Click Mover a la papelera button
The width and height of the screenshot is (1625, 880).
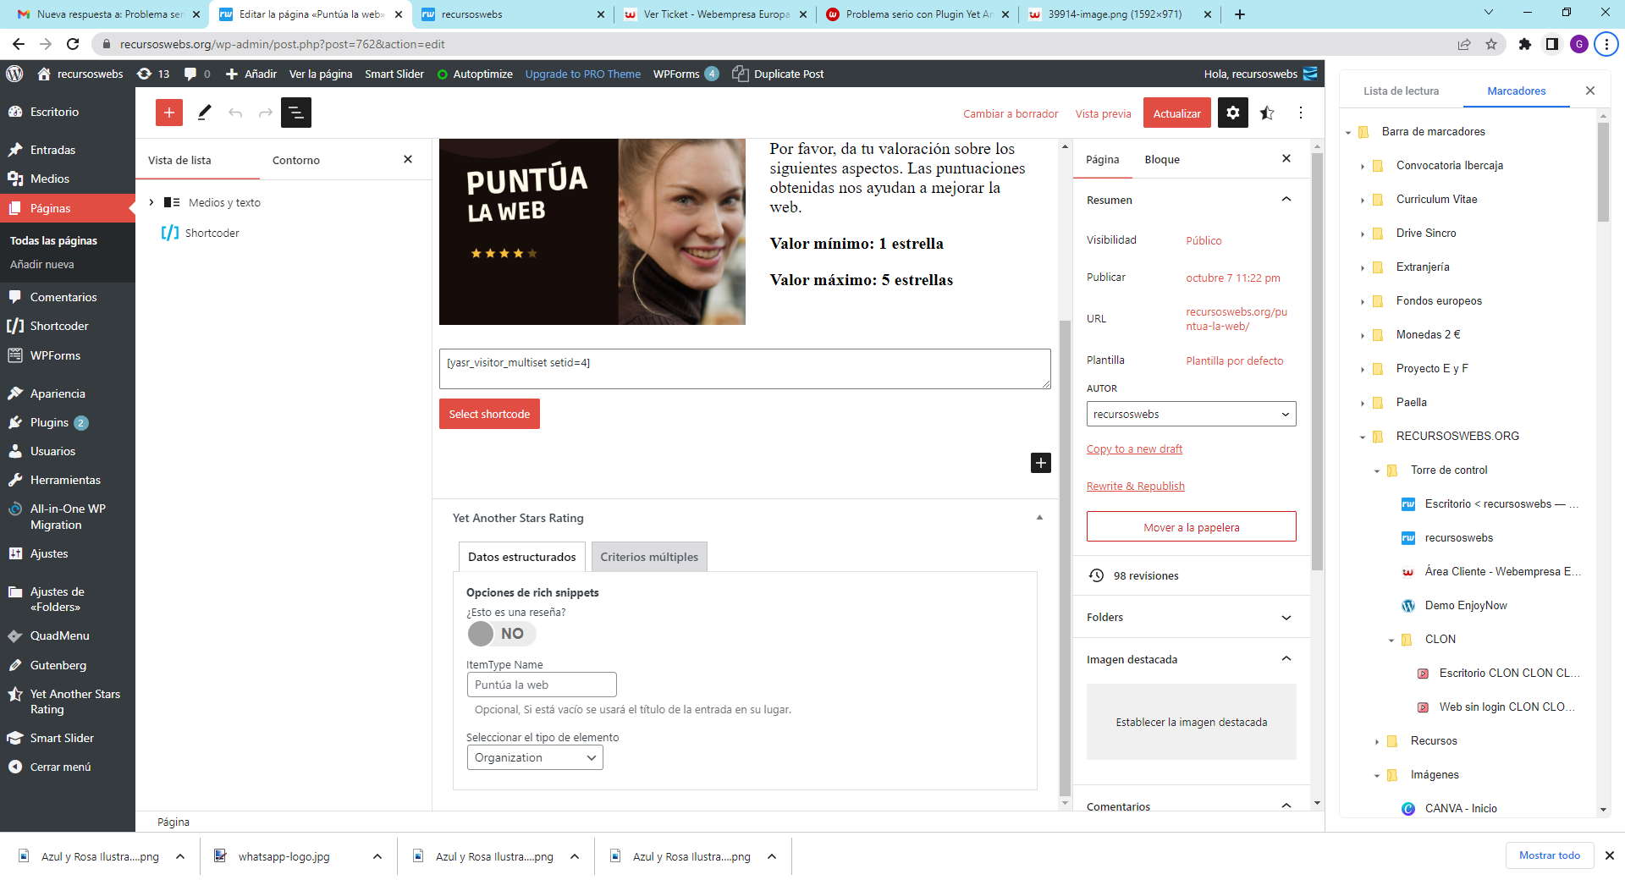(1191, 526)
